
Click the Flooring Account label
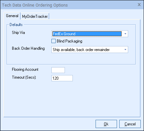coord(25,69)
